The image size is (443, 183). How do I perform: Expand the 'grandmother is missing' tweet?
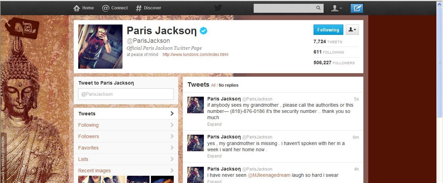214,156
